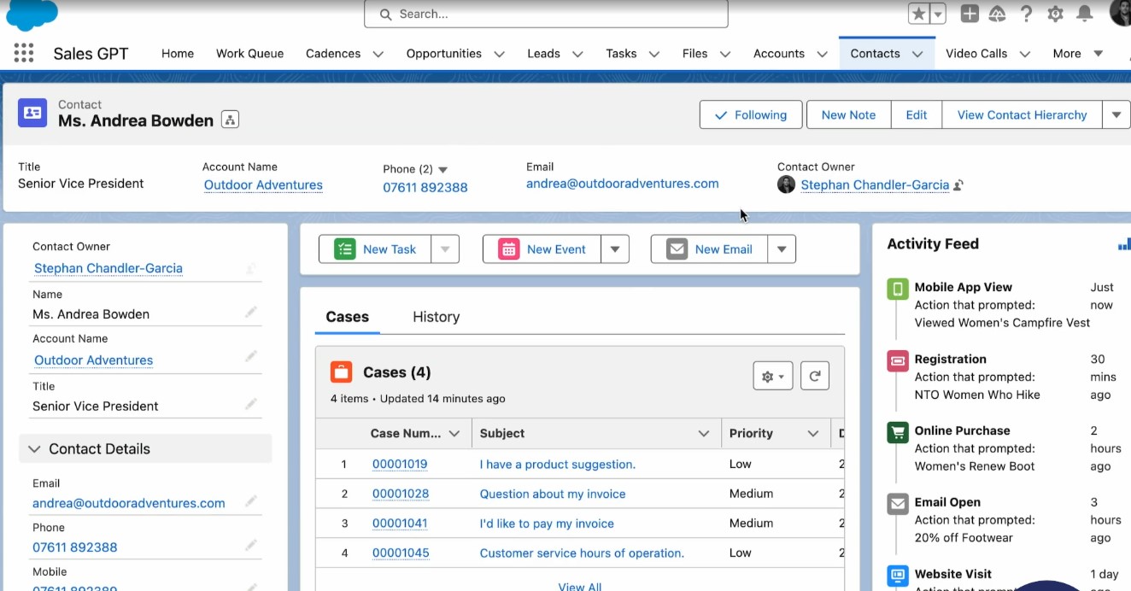Open Cases list gear settings dropdown
This screenshot has width=1131, height=591.
click(x=773, y=376)
